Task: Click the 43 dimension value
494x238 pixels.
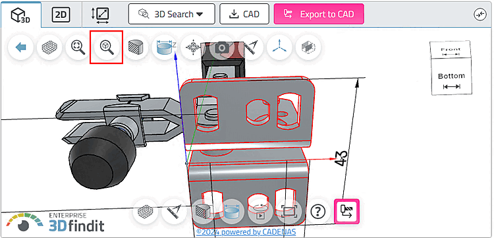Action: [341, 158]
